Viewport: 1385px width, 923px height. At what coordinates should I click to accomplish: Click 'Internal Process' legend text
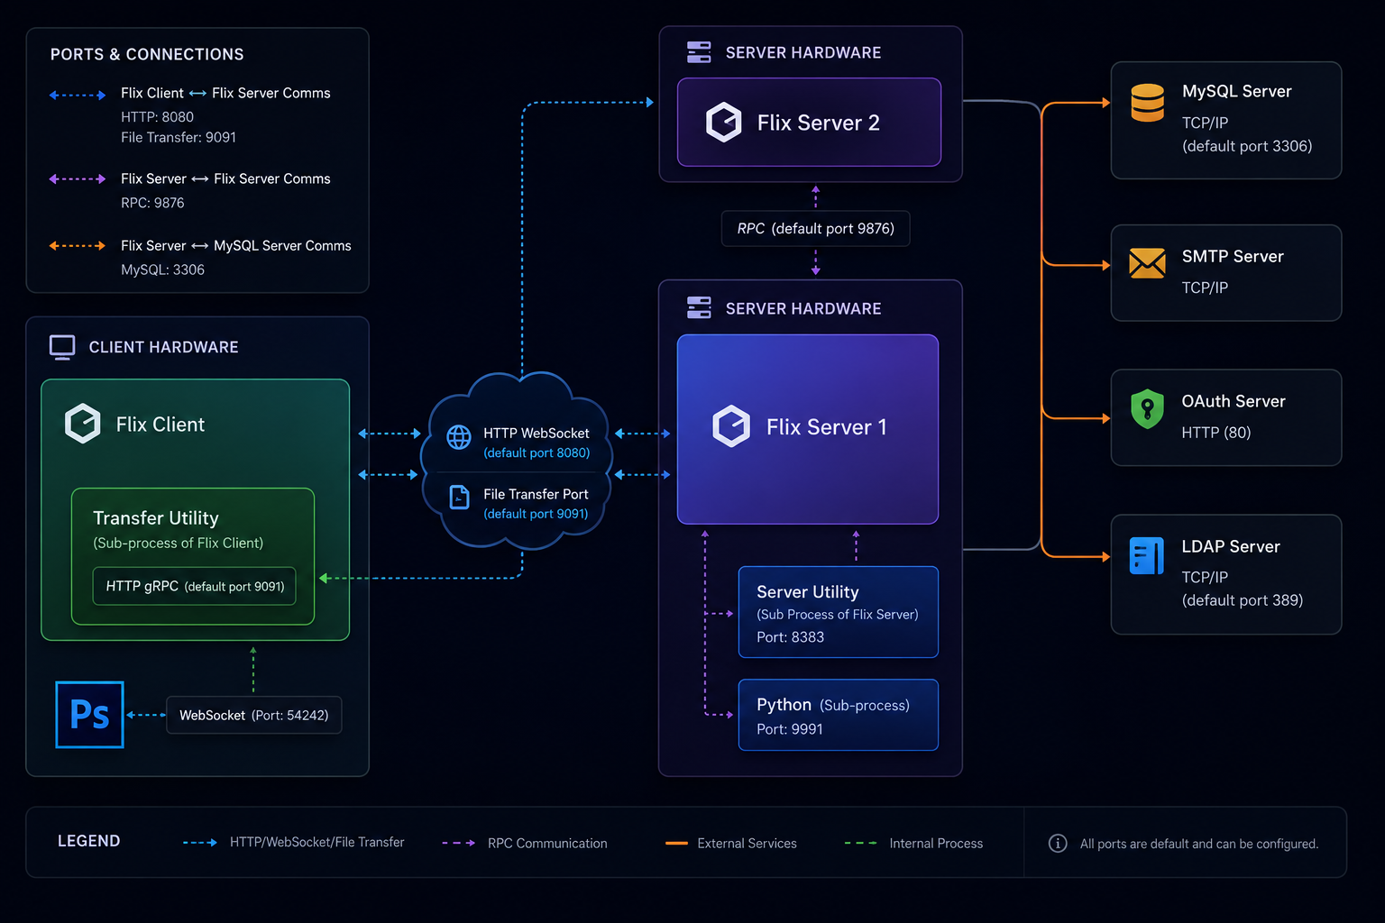coord(936,843)
